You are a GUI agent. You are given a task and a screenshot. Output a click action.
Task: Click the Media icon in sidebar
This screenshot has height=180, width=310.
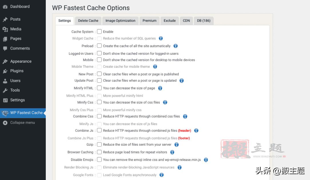click(x=5, y=29)
